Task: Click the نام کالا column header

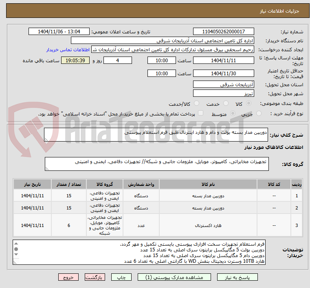Action: click(208, 184)
